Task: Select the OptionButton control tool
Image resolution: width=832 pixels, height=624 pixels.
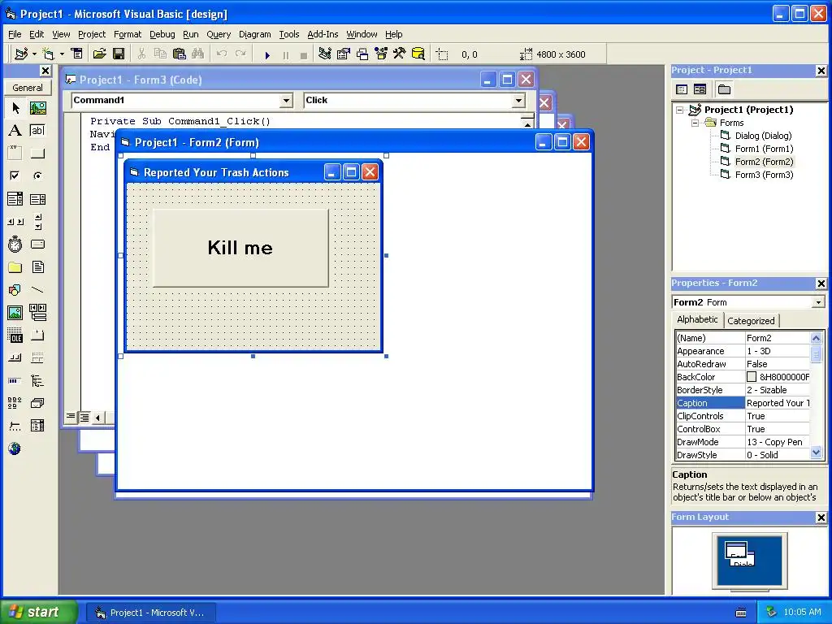Action: 37,175
